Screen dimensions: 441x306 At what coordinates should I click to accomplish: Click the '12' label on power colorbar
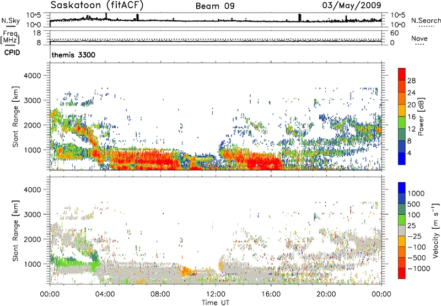(411, 129)
